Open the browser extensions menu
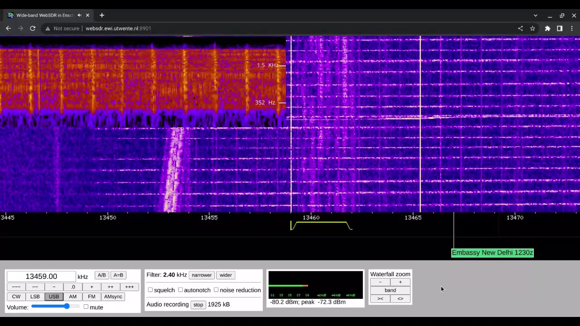 pos(547,28)
